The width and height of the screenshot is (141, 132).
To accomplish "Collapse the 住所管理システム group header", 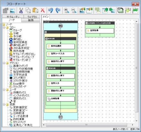I will click(87, 23).
